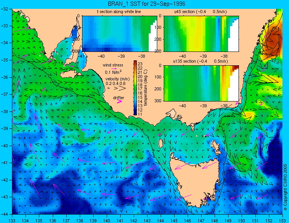This screenshot has width=289, height=223.
Task: Click the '0.1 N/m²' legend value
Action: (x=113, y=72)
